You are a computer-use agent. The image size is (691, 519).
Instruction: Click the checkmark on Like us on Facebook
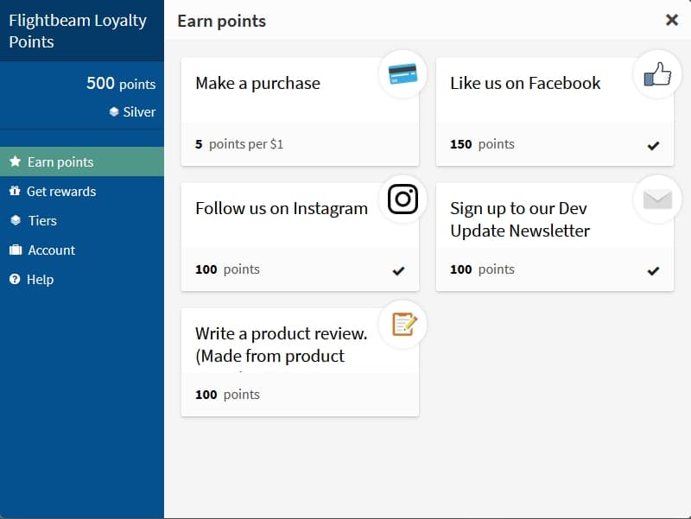click(x=653, y=145)
